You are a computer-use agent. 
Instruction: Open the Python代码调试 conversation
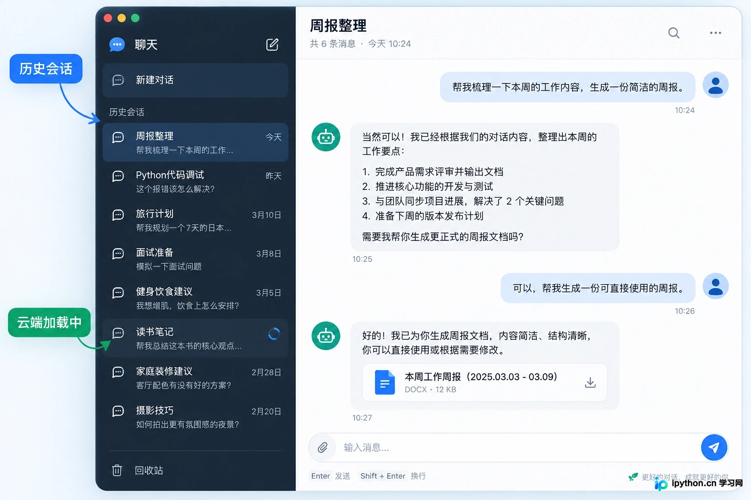pos(196,182)
